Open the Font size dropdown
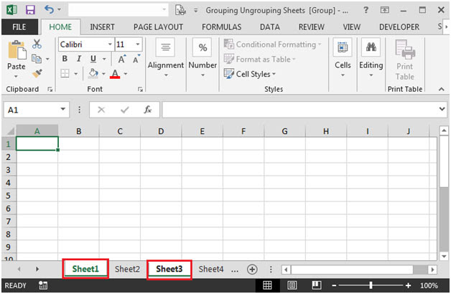The width and height of the screenshot is (451, 294). (138, 44)
